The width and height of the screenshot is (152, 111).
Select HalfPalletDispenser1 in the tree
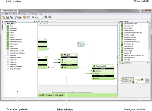coord(16,42)
